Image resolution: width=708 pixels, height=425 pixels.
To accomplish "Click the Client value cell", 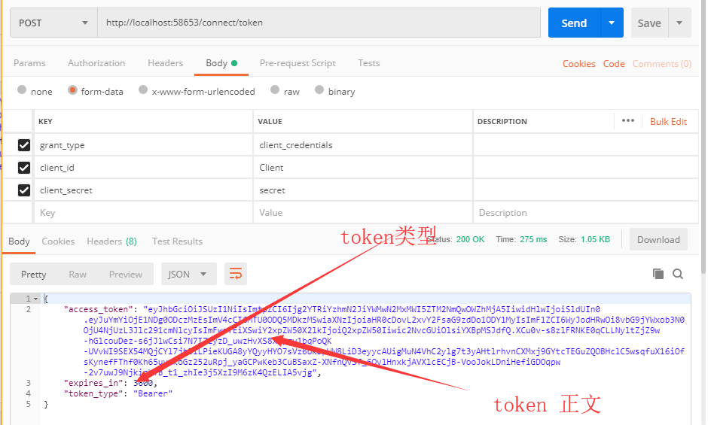I will (x=363, y=168).
